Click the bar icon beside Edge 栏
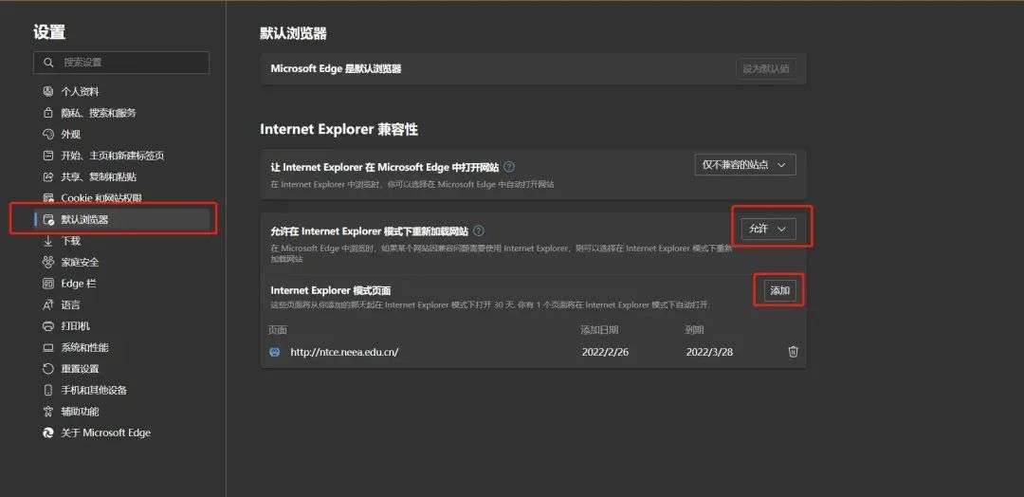 coord(47,284)
